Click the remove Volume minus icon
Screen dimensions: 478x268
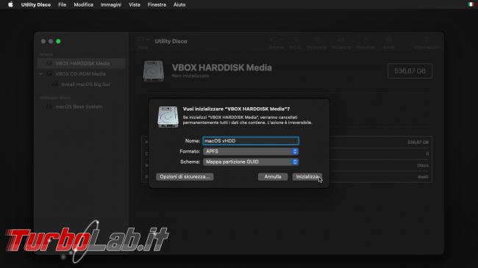tap(281, 40)
